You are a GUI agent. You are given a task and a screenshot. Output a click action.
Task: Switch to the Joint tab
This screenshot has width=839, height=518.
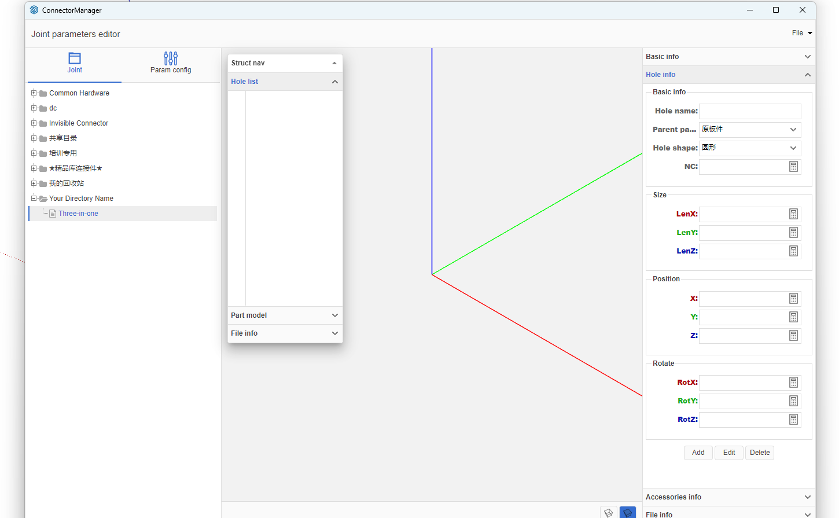click(75, 63)
